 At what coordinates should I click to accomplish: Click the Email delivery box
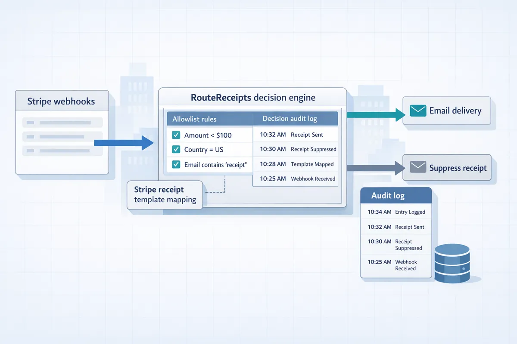[446, 111]
